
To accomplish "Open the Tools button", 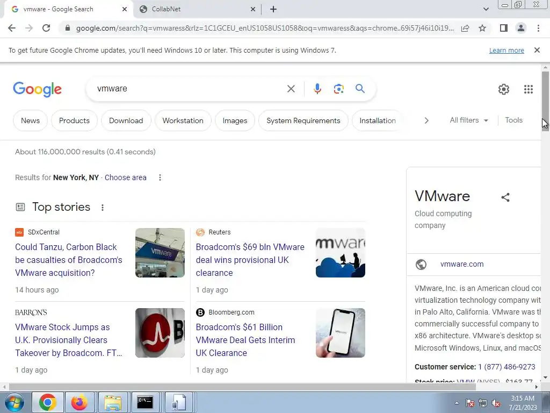I will tap(513, 120).
